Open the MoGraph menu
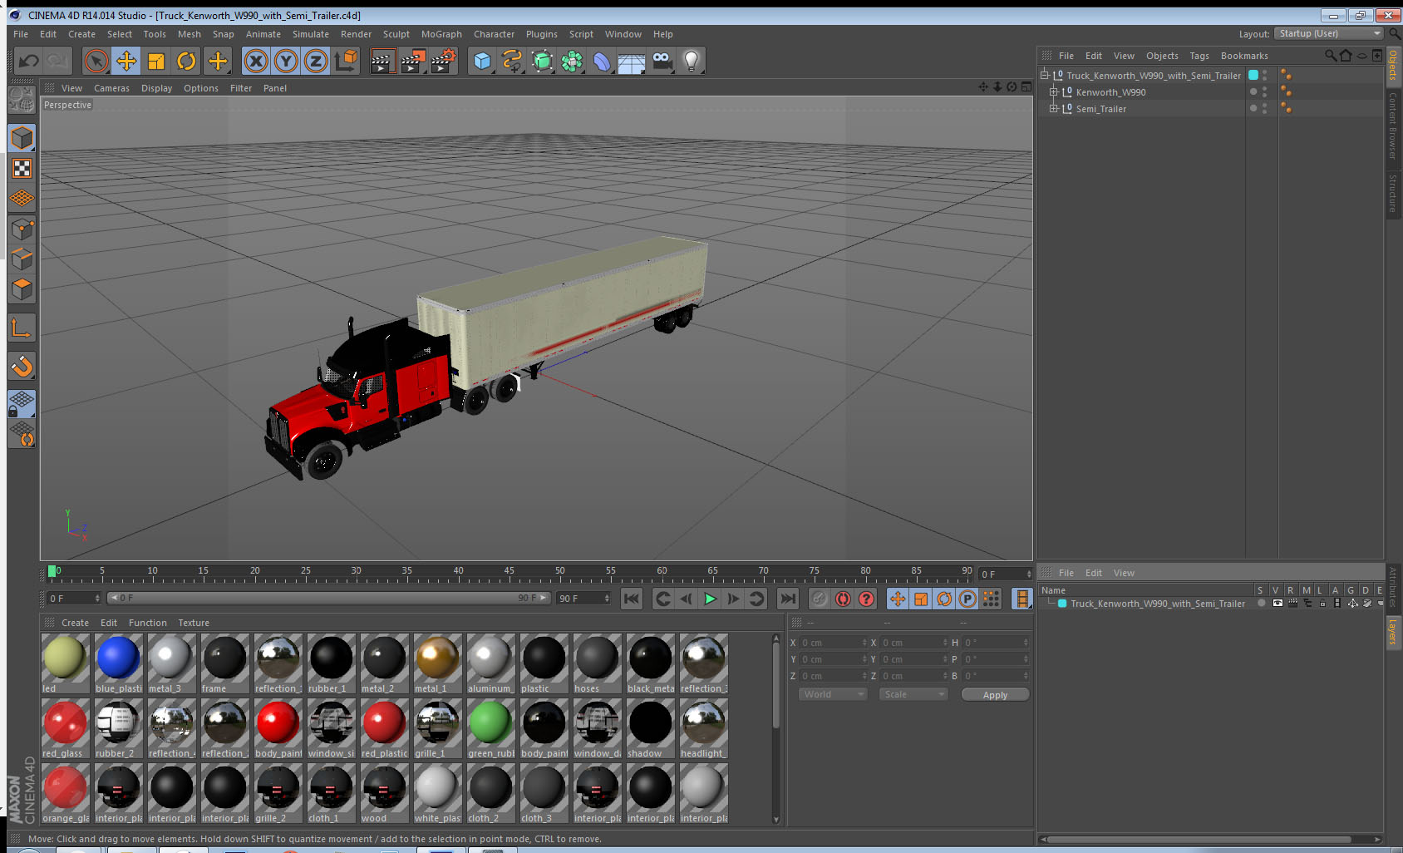The height and width of the screenshot is (853, 1403). tap(441, 34)
